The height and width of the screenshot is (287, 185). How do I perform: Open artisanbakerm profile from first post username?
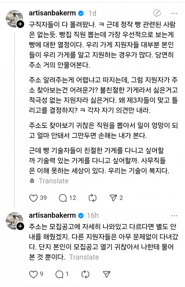coord(52,13)
